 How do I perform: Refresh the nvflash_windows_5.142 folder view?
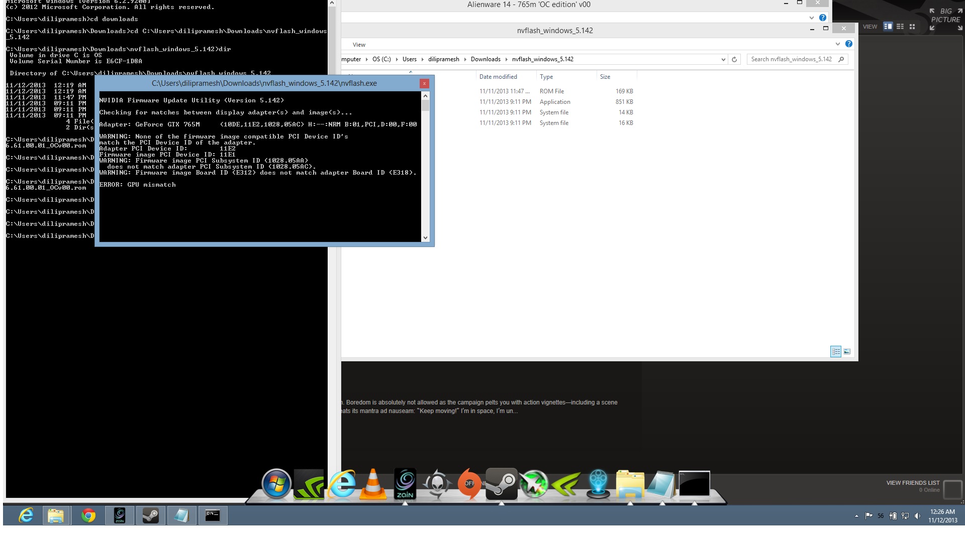tap(734, 59)
